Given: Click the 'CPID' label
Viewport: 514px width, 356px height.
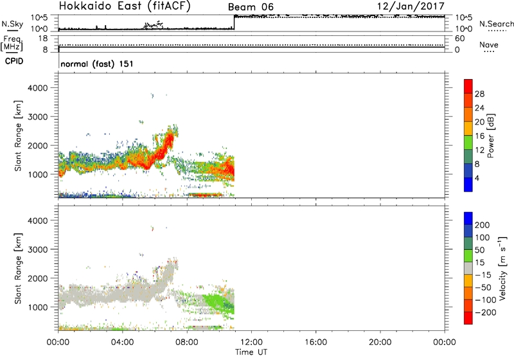Looking at the screenshot, I should coord(14,61).
